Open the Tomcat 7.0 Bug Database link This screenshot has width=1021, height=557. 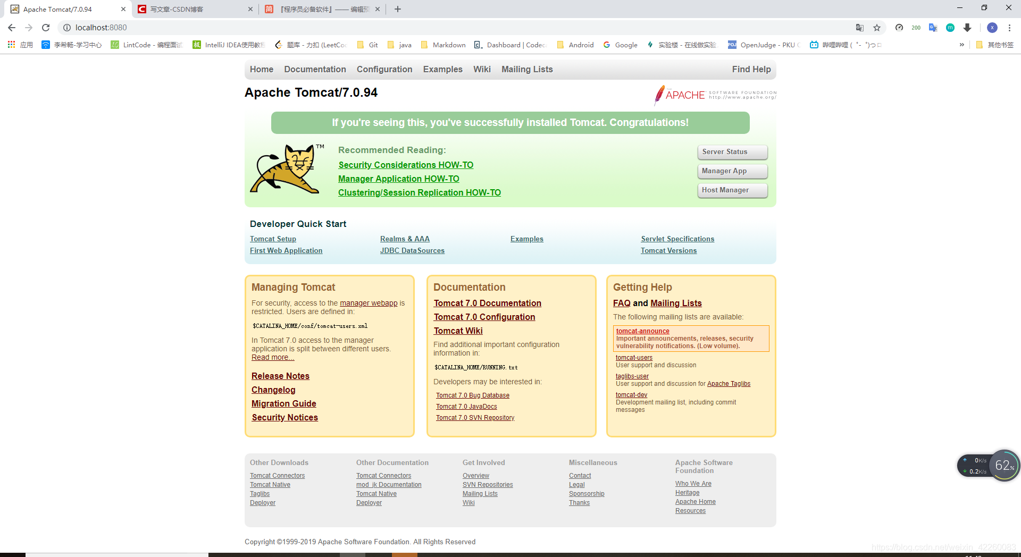tap(473, 395)
